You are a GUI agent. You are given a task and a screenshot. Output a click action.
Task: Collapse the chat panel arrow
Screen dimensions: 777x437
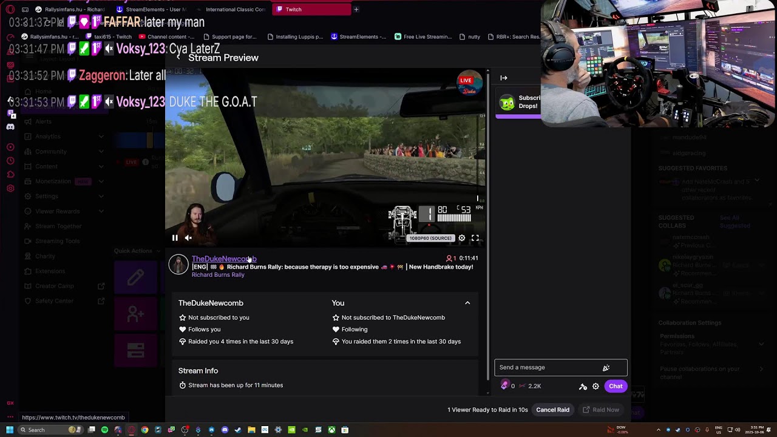coord(504,78)
